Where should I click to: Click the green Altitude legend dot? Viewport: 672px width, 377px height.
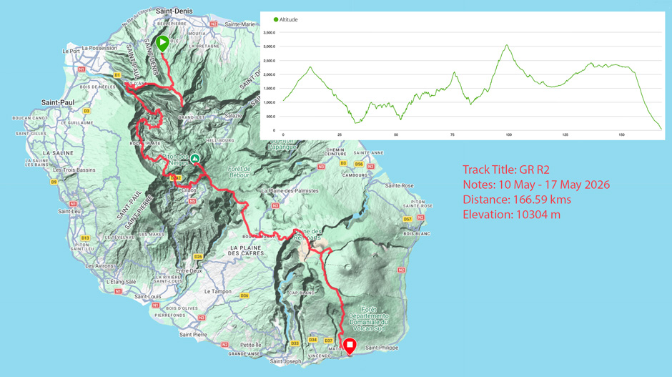275,20
